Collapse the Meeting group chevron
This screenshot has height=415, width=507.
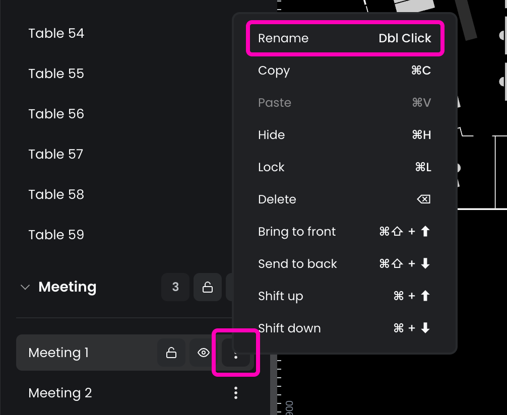[24, 287]
